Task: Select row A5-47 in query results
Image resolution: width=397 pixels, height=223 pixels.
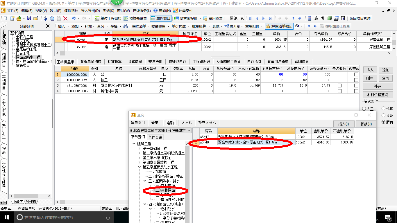Action: 273,137
